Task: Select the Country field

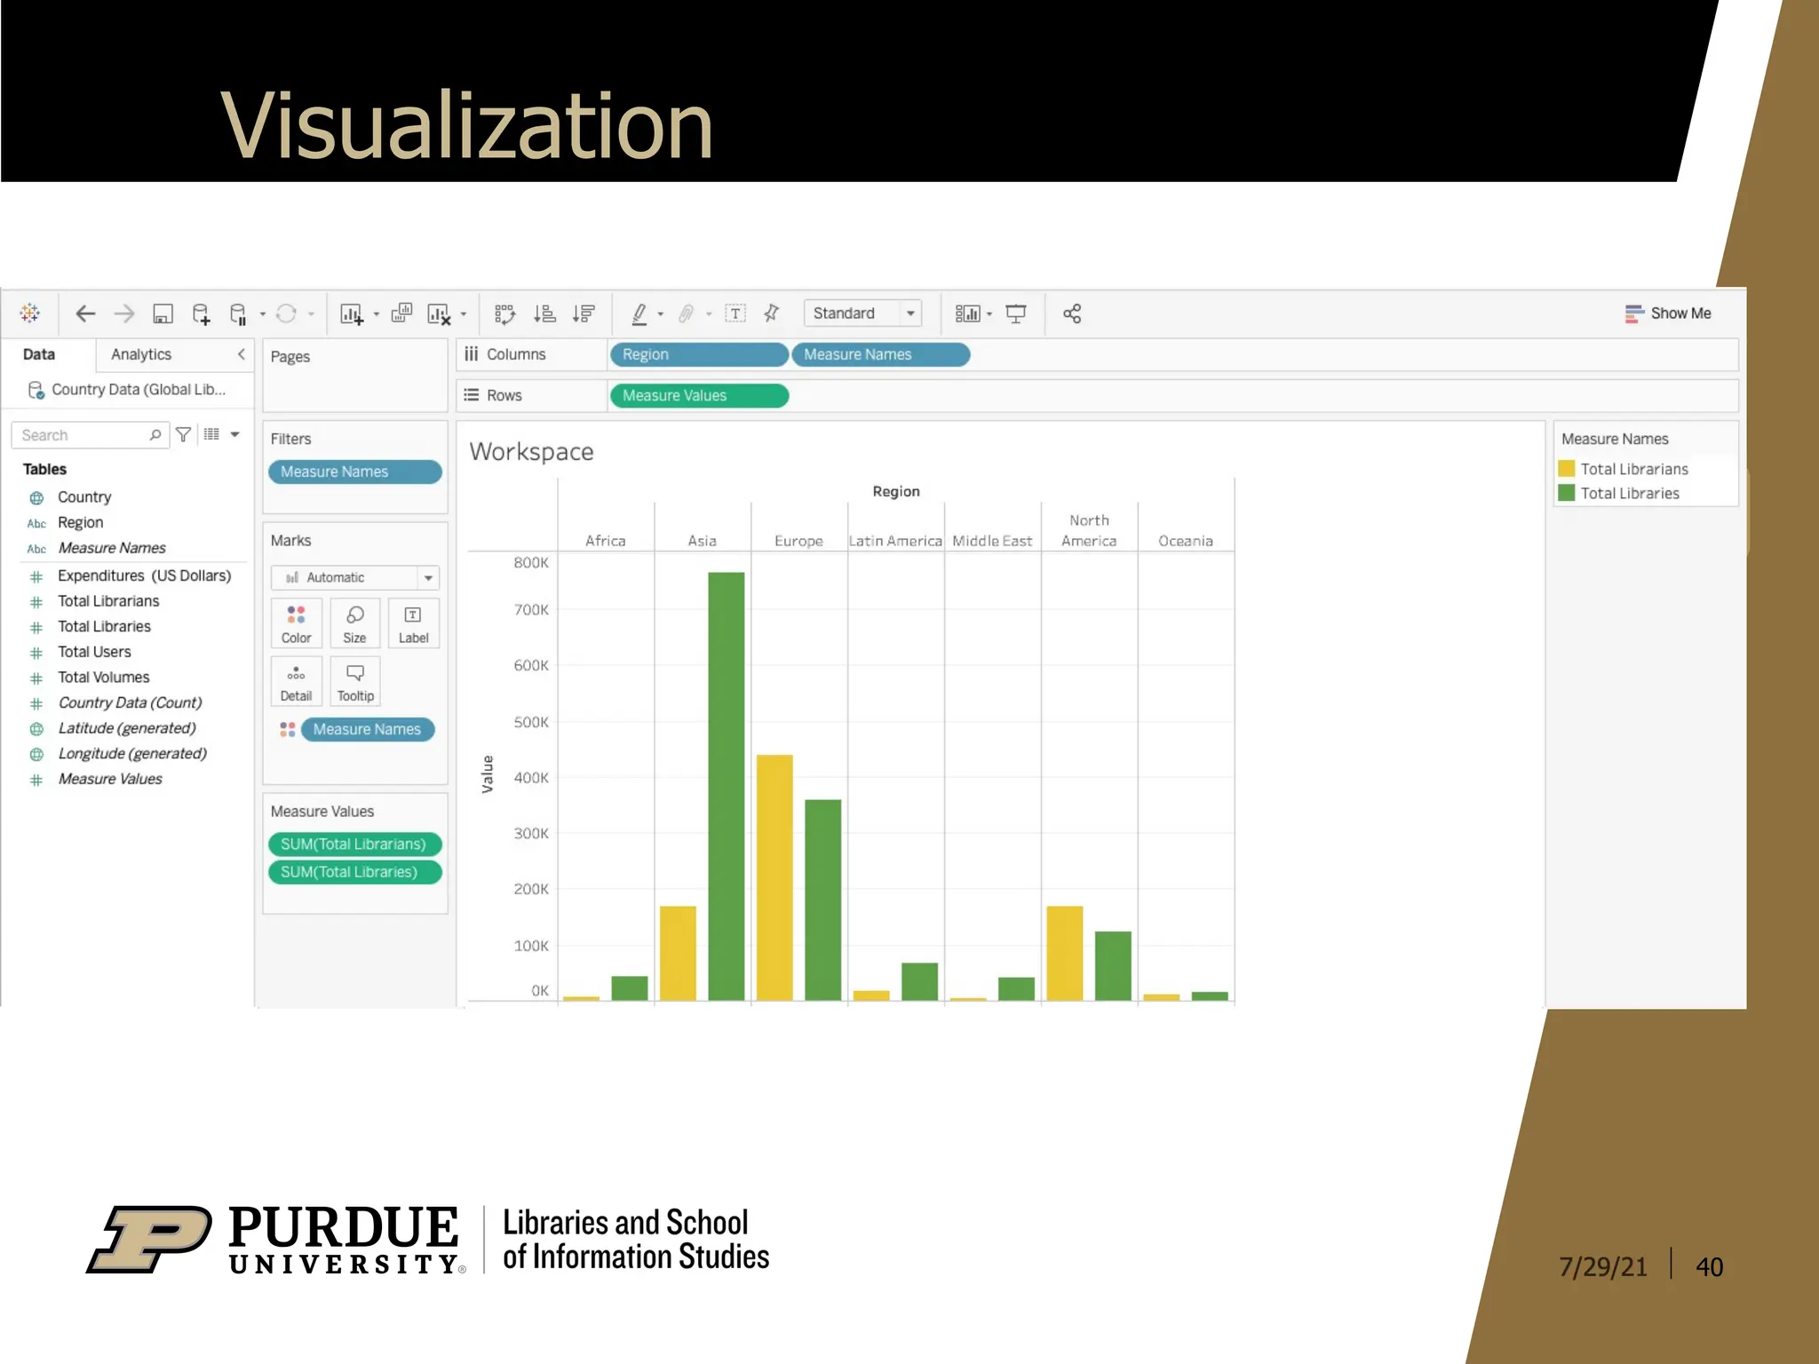Action: click(x=84, y=497)
